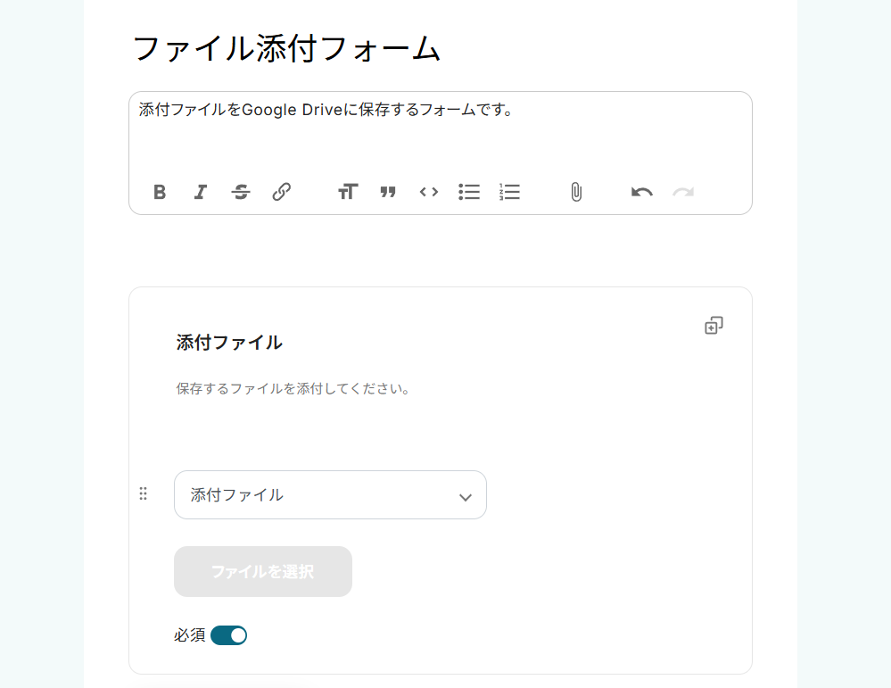
Task: Insert a hyperlink with link icon
Action: pos(282,192)
